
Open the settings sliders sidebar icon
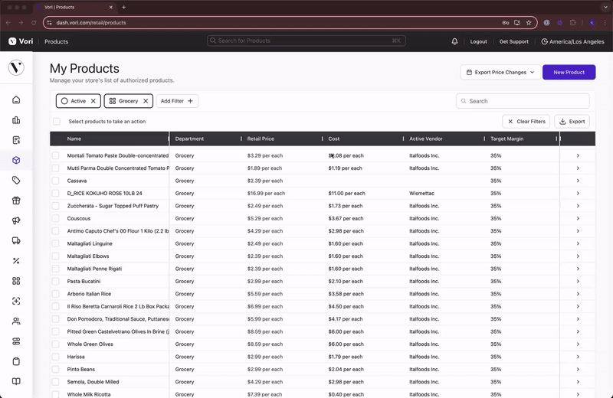pyautogui.click(x=16, y=341)
